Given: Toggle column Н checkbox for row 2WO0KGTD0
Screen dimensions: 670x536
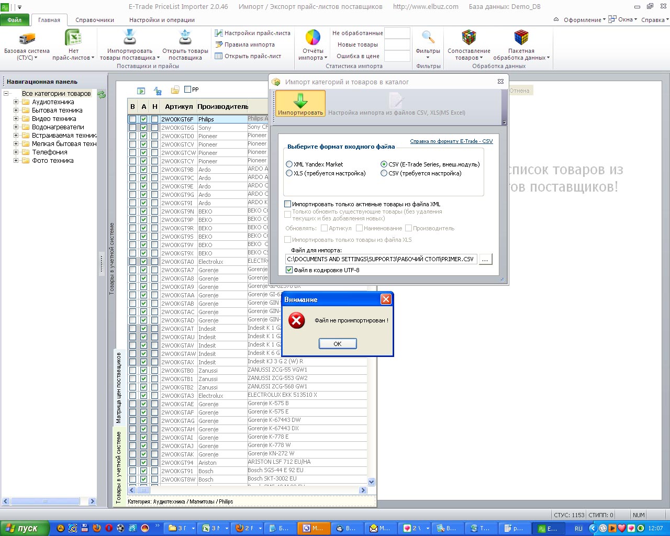Looking at the screenshot, I should 154,136.
